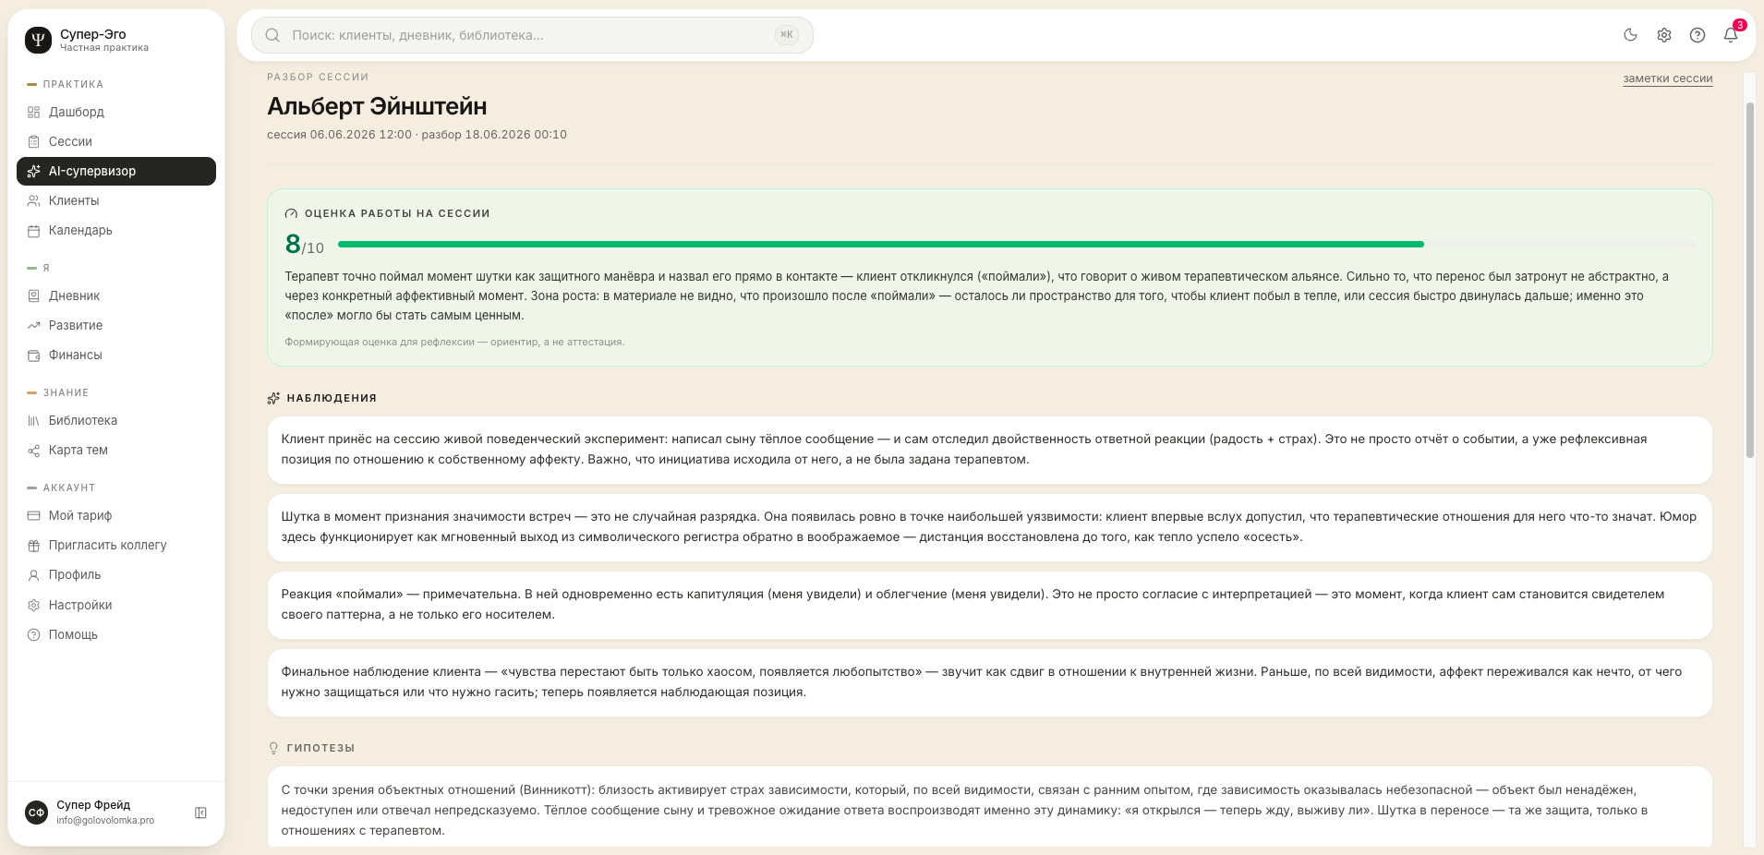Open the notifications bell
Image resolution: width=1764 pixels, height=855 pixels.
(1731, 35)
